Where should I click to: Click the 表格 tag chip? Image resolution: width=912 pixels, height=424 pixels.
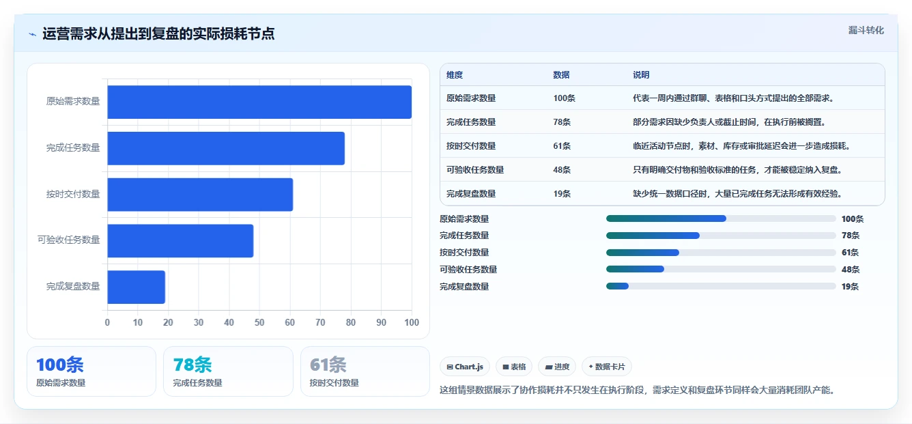pos(514,367)
